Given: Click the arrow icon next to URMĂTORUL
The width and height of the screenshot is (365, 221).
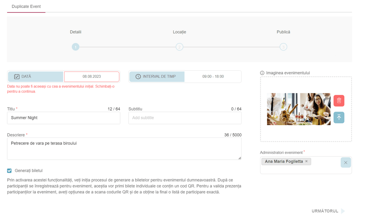Looking at the screenshot, I should (x=343, y=211).
